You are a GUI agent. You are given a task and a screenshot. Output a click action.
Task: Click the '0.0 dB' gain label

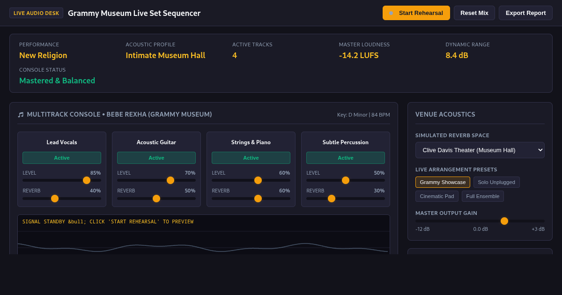481,229
